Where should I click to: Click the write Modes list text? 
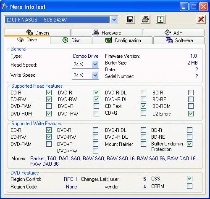113,161
